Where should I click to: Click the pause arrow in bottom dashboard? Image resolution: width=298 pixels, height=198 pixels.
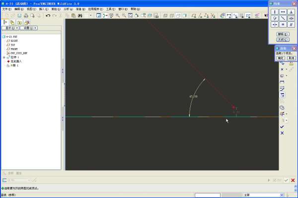point(269,180)
